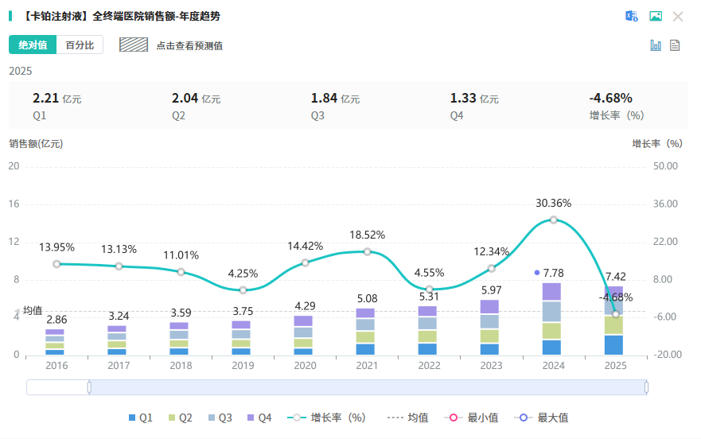Screen dimensions: 701x439
Task: Click the 30.36% growth rate point
Action: [553, 219]
